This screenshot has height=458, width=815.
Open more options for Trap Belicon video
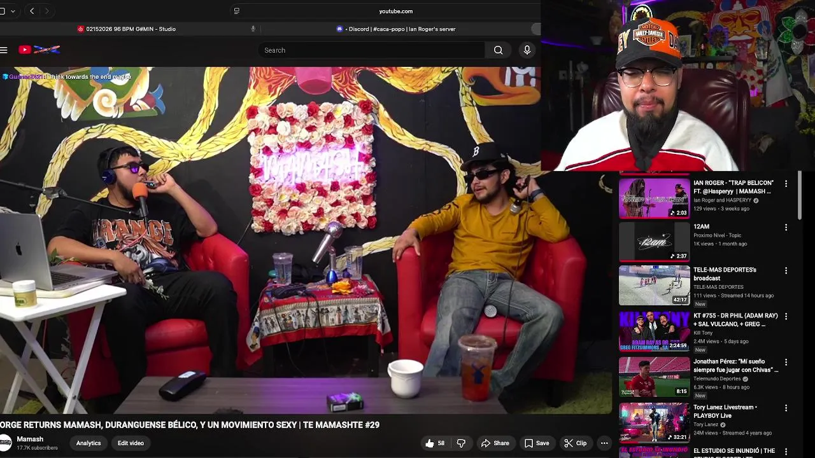click(786, 184)
